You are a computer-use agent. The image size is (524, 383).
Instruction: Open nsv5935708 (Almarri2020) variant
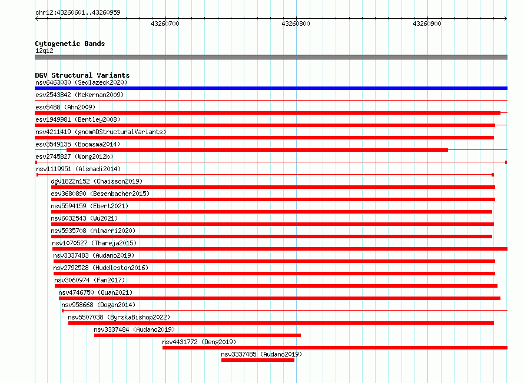[x=93, y=231]
